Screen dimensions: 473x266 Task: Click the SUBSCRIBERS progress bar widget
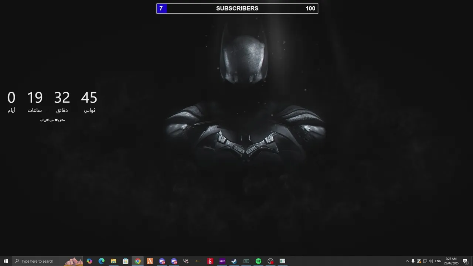[x=237, y=8]
